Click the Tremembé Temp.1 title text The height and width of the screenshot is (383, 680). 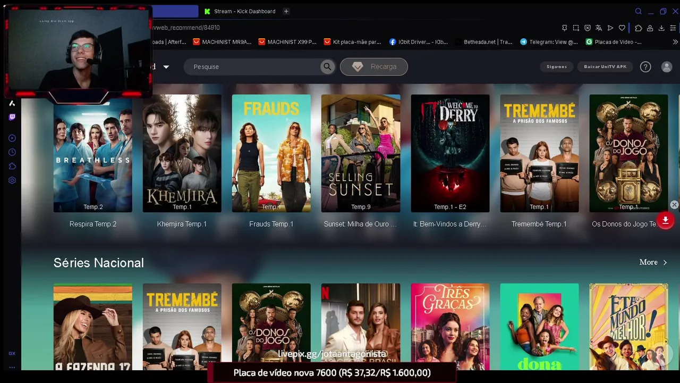click(539, 224)
